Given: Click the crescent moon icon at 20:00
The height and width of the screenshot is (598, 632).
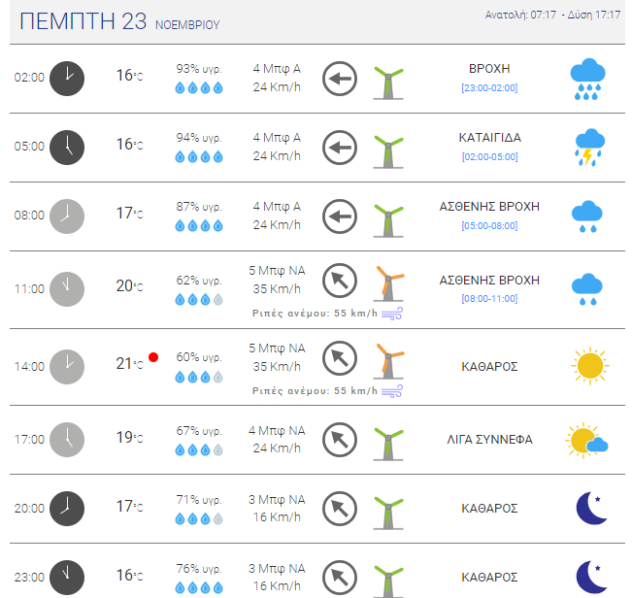Looking at the screenshot, I should tap(591, 508).
